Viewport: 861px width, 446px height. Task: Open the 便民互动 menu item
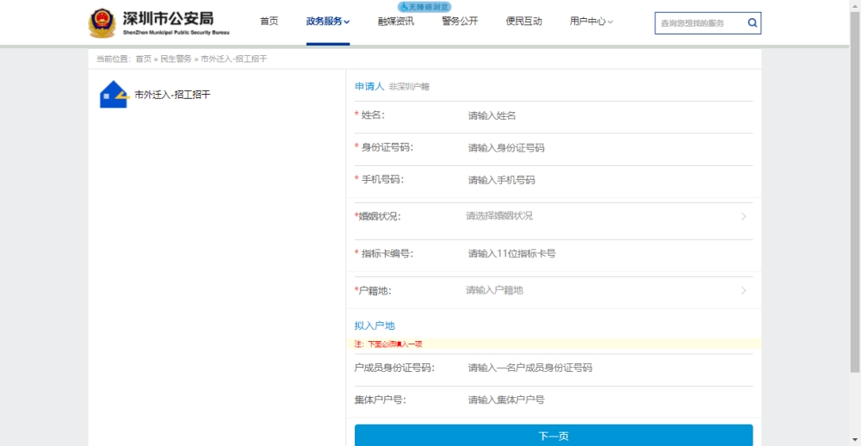pos(523,22)
